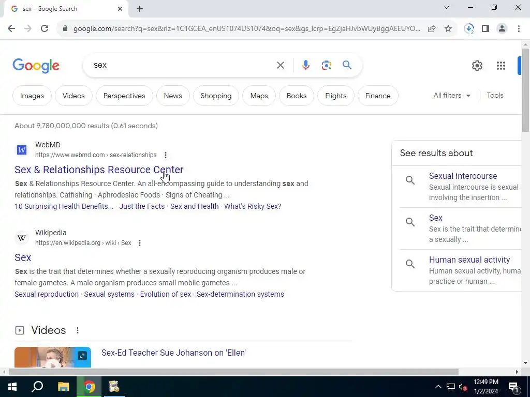Bookmark this page with star icon
530x397 pixels.
[x=448, y=29]
